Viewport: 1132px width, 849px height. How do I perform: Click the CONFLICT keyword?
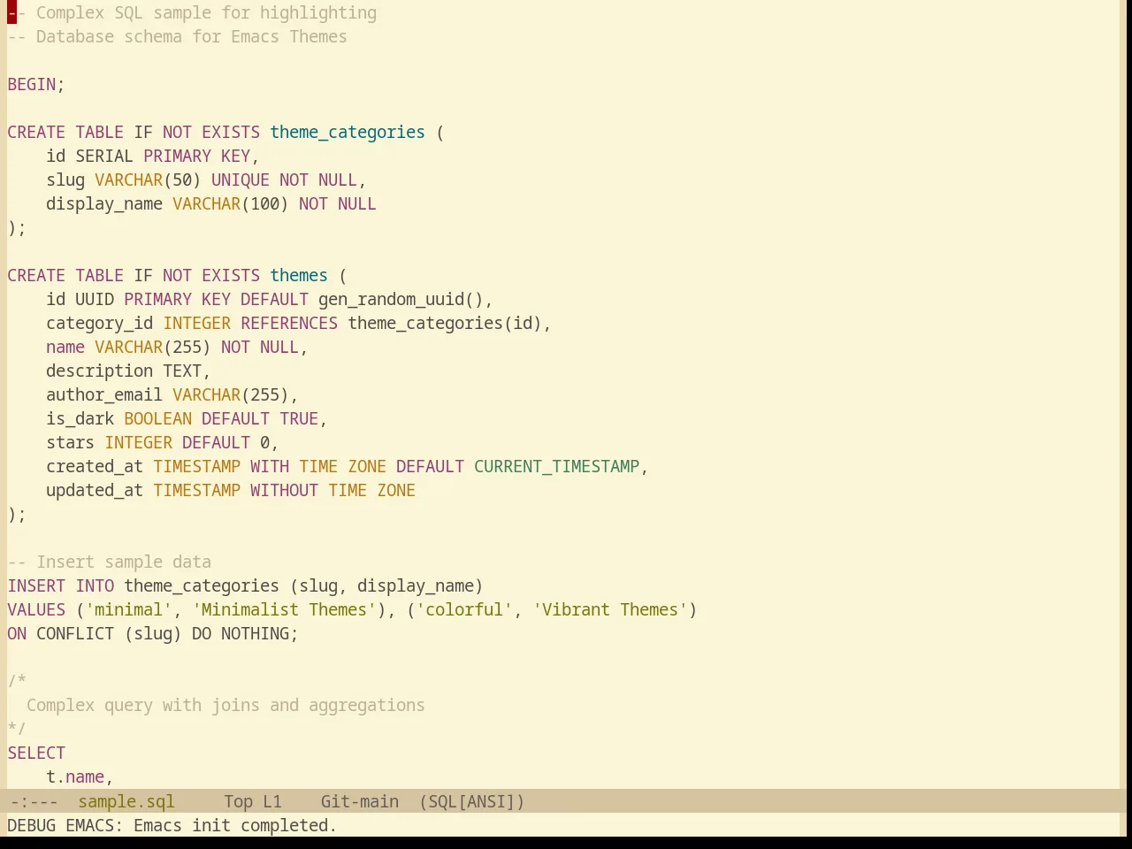(x=75, y=633)
